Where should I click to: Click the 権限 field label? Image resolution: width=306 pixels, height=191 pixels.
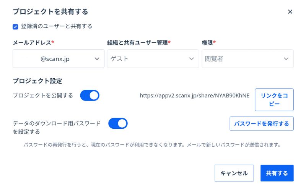point(207,42)
